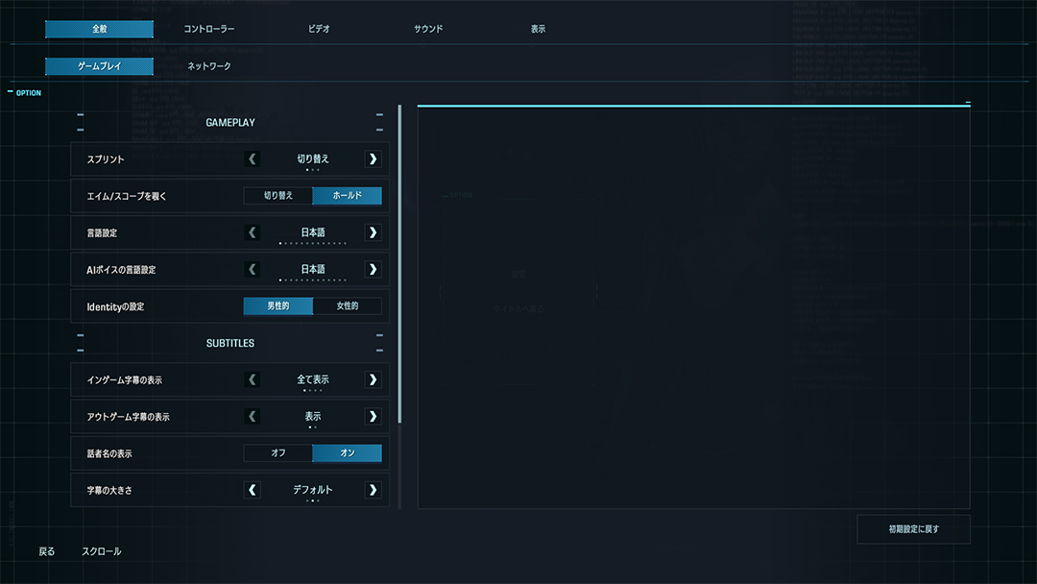Open the コントローラー tab
This screenshot has height=584, width=1037.
[208, 30]
